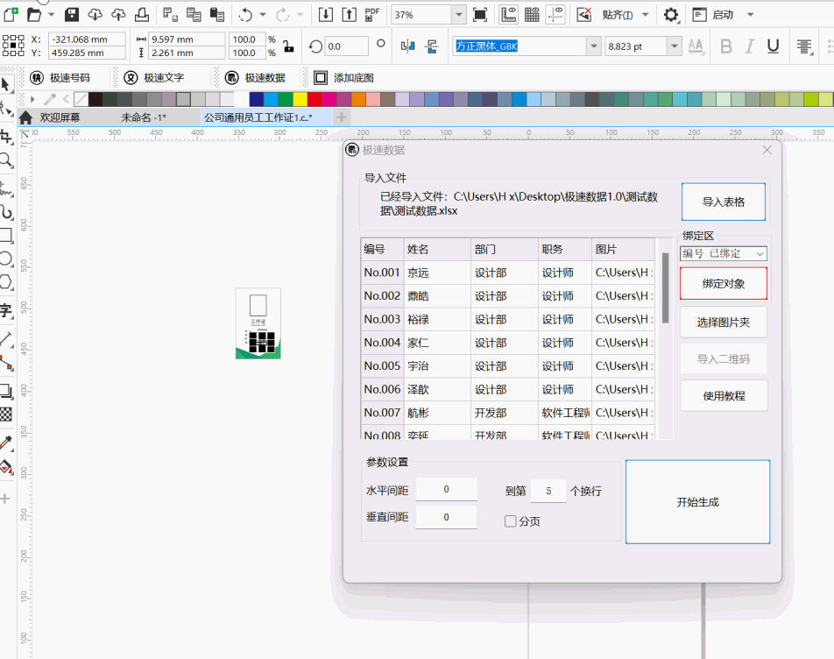Toggle grid display
This screenshot has width=834, height=659.
click(532, 14)
